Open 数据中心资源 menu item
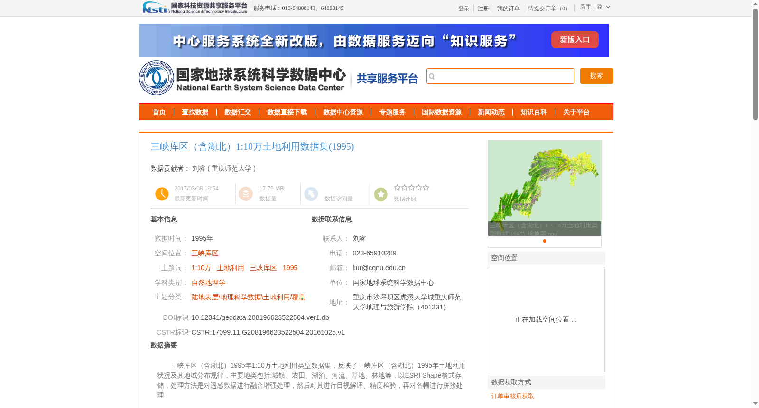The image size is (759, 408). tap(343, 112)
